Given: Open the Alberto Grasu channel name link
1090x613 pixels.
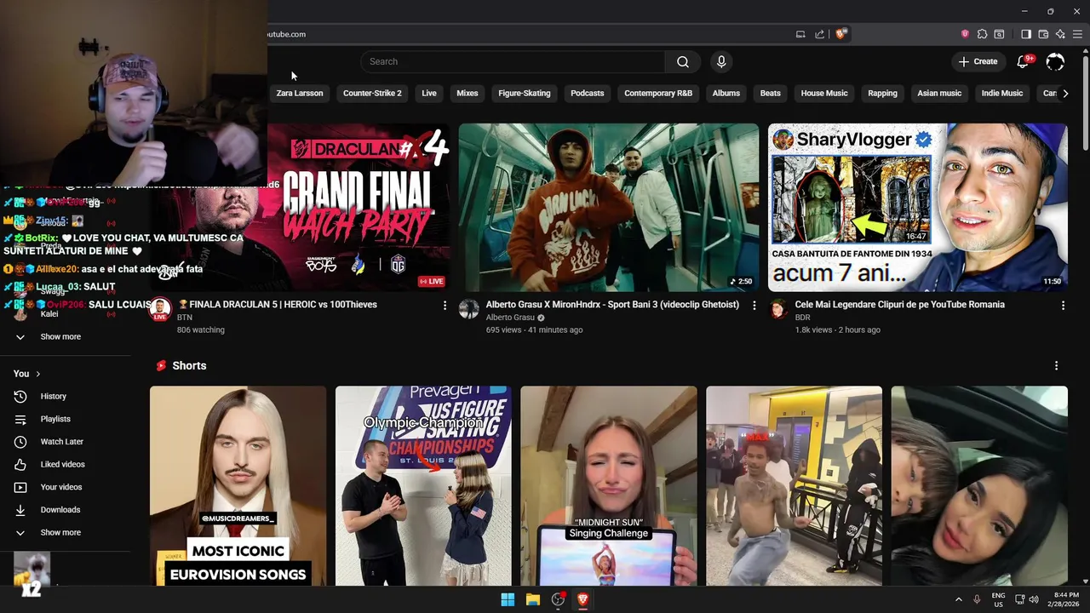Looking at the screenshot, I should [510, 318].
